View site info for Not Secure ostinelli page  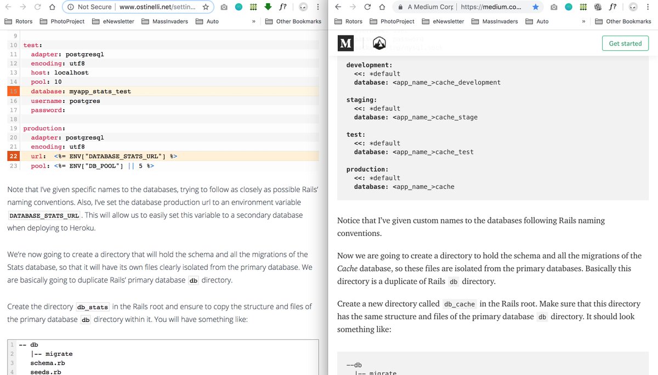[x=90, y=7]
